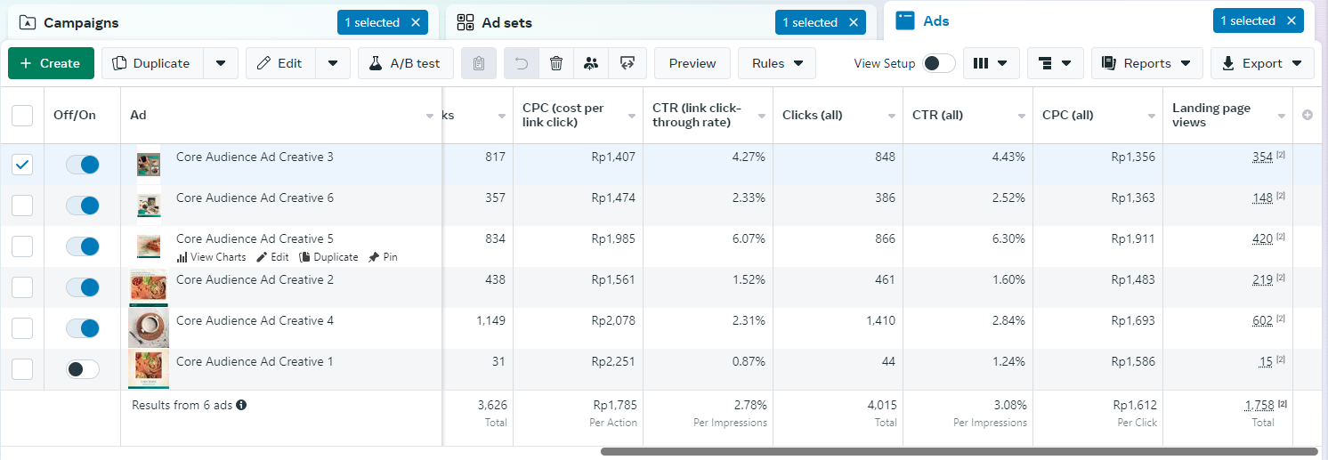Check the box for Ad Creative 6
The image size is (1328, 460).
point(22,206)
